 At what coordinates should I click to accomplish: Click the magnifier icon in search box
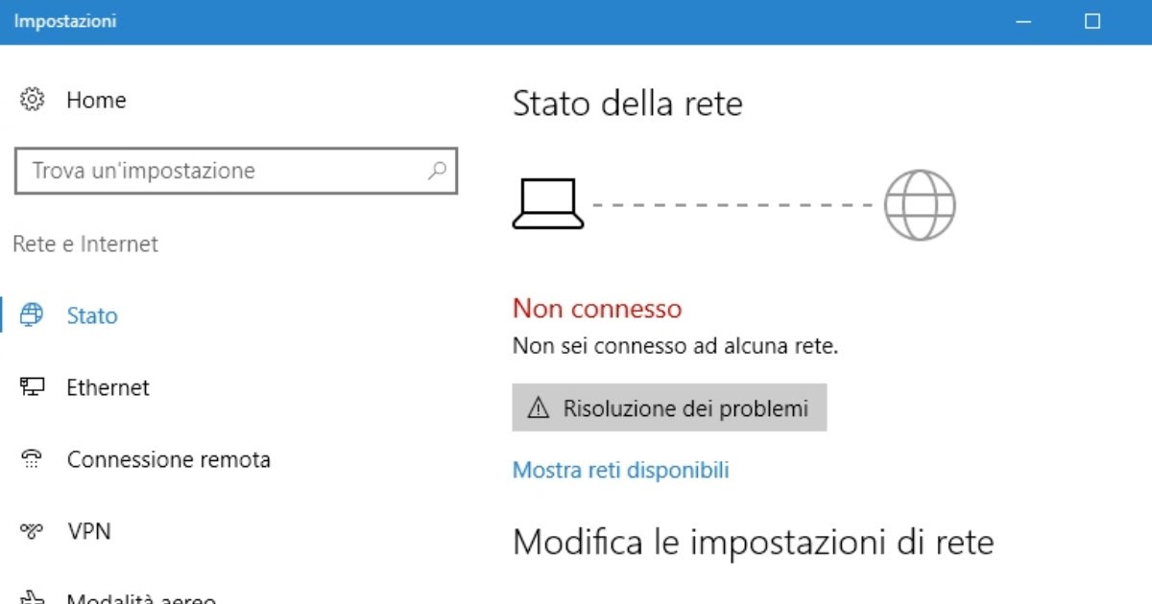click(x=437, y=171)
